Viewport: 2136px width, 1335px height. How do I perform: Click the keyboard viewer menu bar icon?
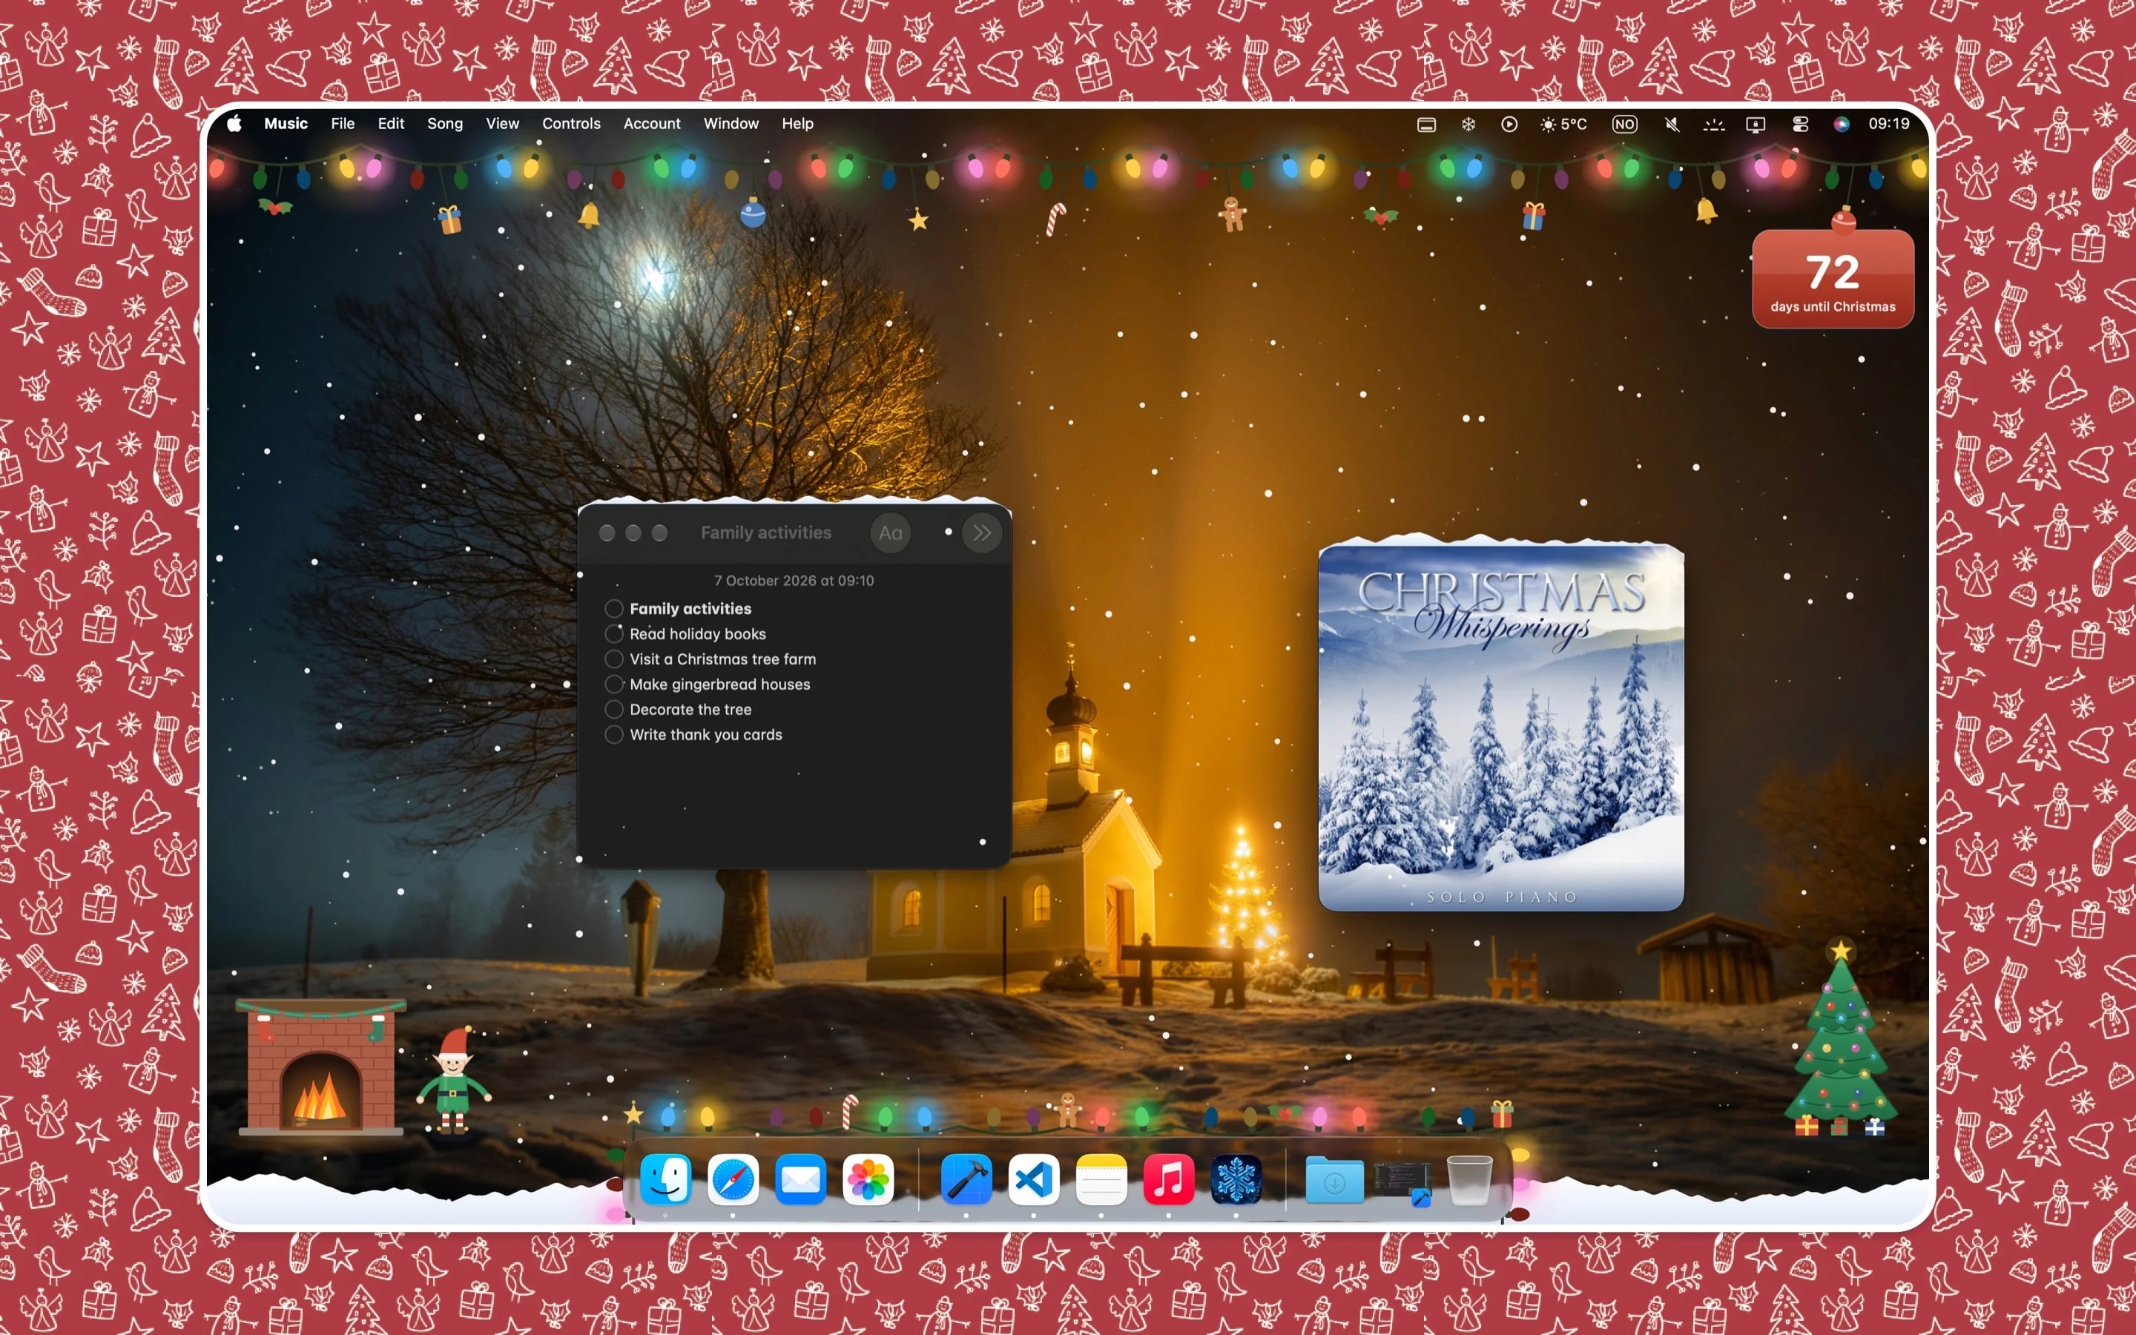coord(1426,125)
